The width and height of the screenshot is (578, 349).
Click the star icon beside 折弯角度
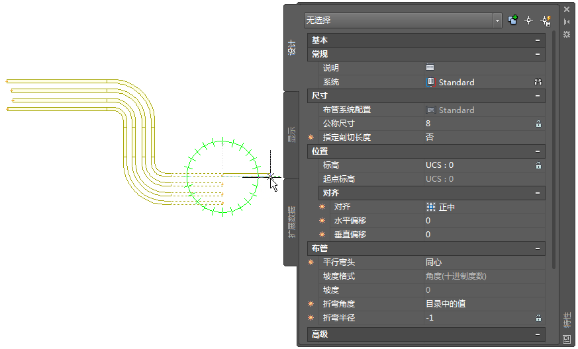tap(311, 303)
